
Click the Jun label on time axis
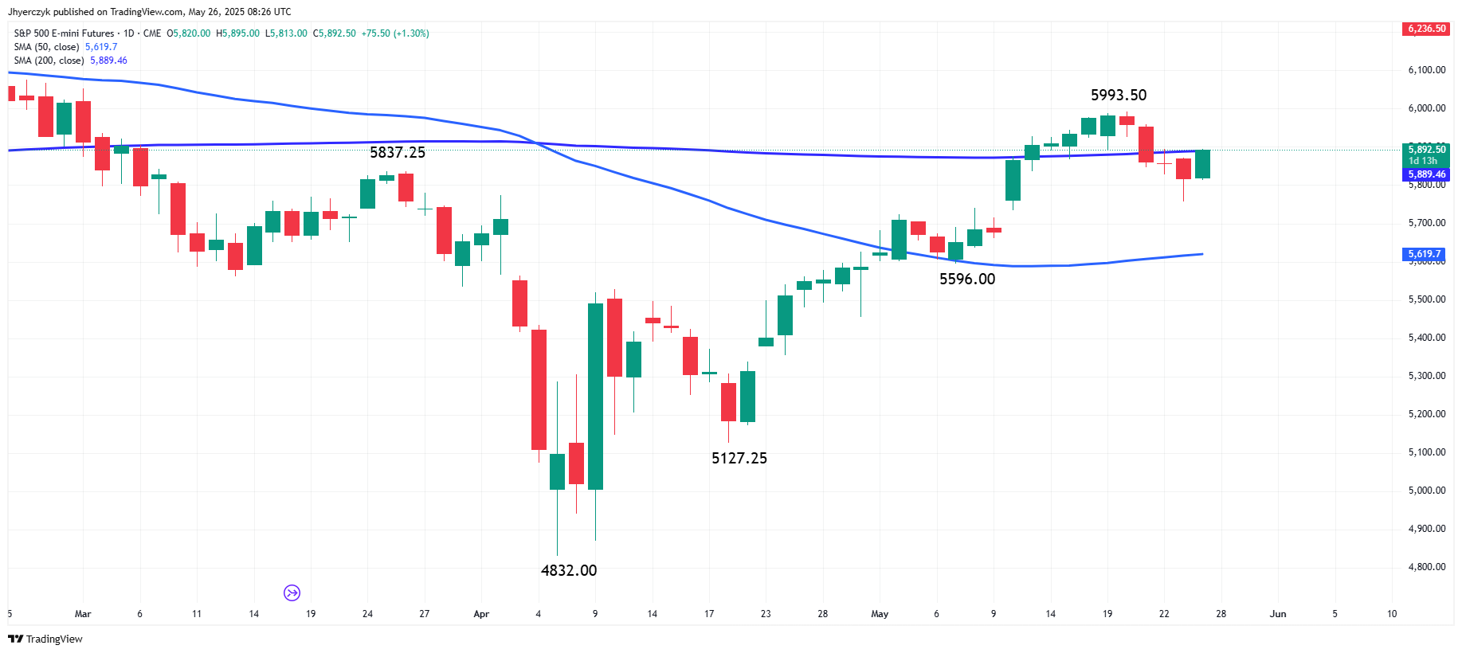[x=1278, y=614]
